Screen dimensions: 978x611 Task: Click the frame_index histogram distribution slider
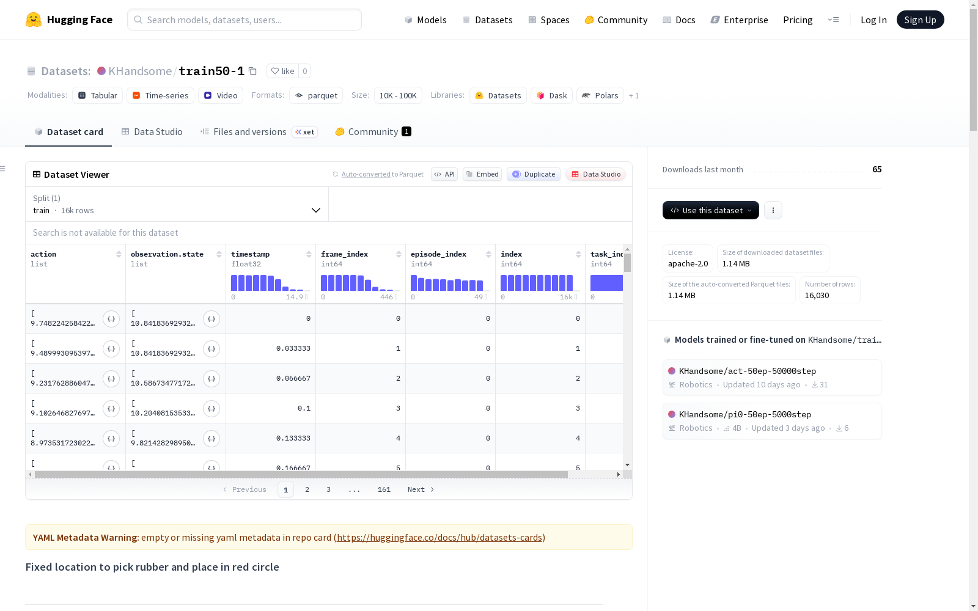[359, 283]
